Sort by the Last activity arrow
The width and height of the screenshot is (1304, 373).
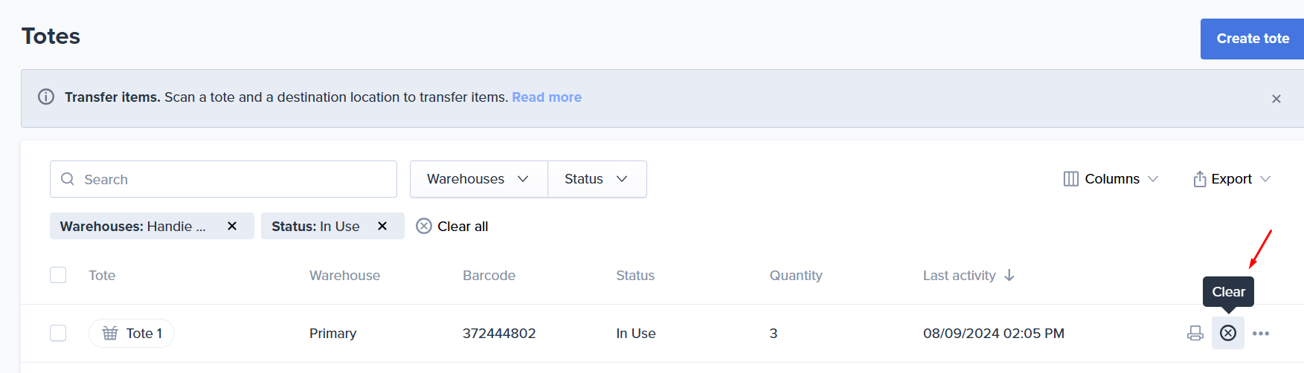[x=1009, y=275]
